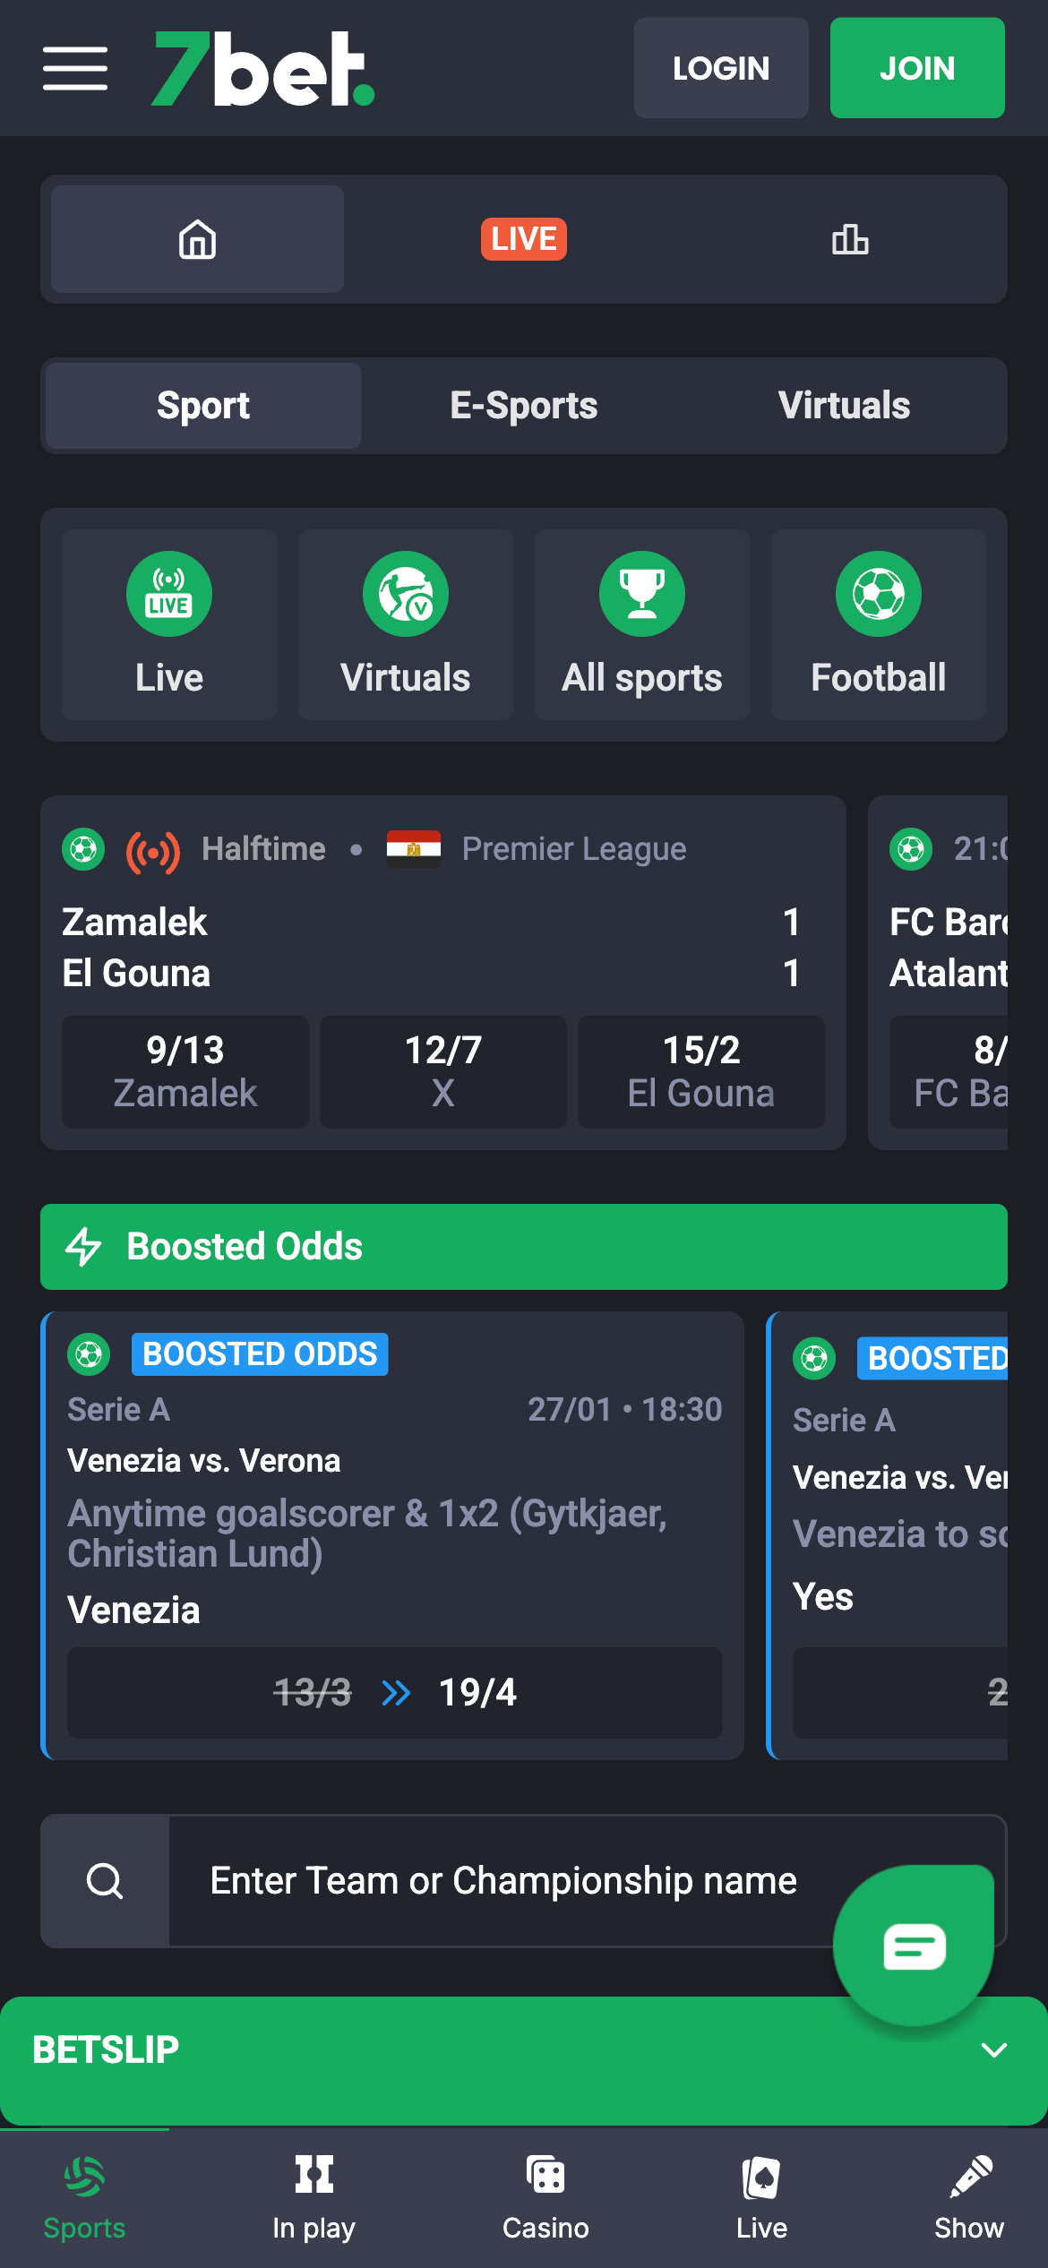Open the live chat bubble
Image resolution: width=1048 pixels, height=2268 pixels.
tap(914, 1946)
